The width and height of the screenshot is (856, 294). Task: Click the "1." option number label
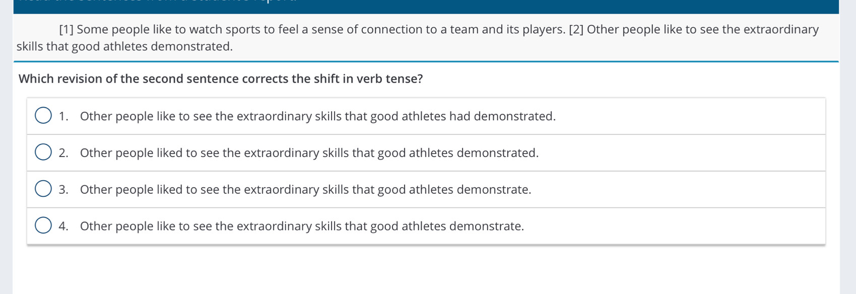pyautogui.click(x=63, y=116)
